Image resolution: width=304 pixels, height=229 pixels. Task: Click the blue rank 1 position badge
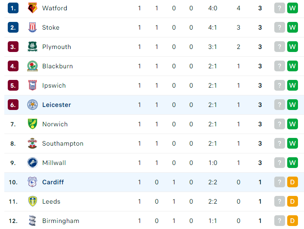[x=13, y=8]
